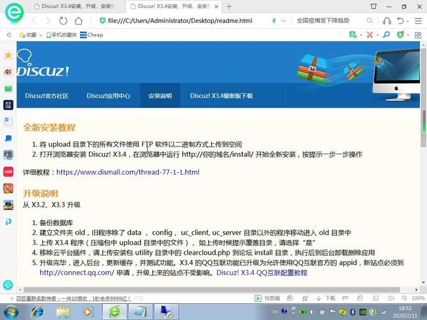Go to the browser home page icon
427x320 pixels.
(x=79, y=20)
